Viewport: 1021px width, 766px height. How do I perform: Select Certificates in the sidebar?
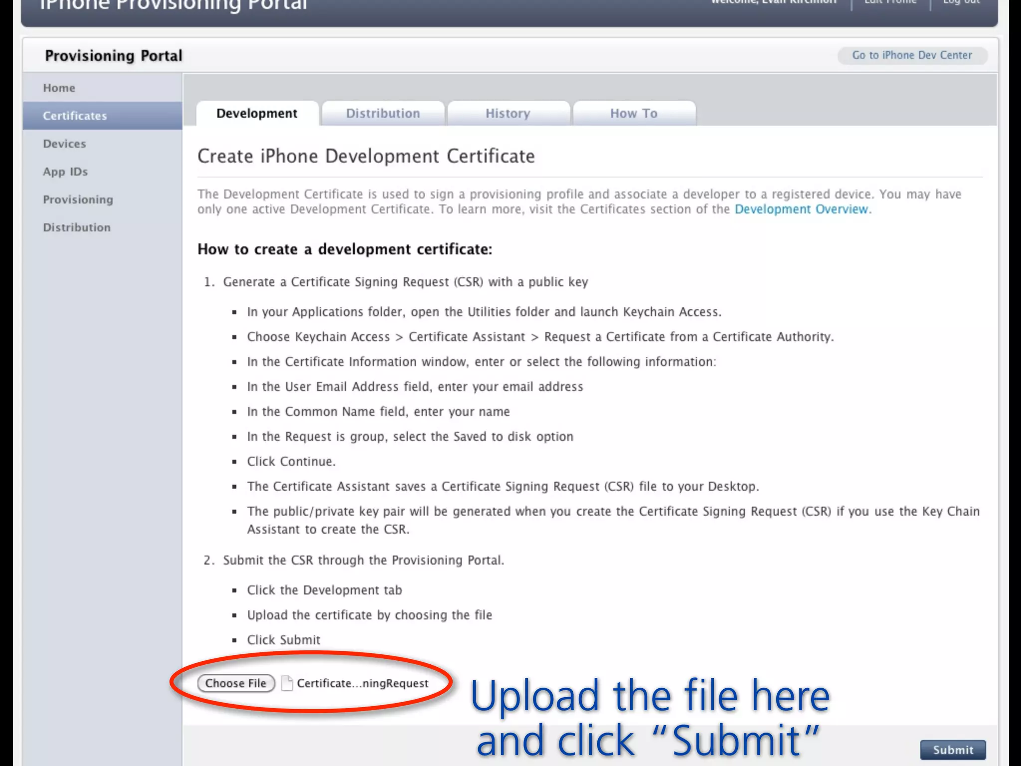102,116
